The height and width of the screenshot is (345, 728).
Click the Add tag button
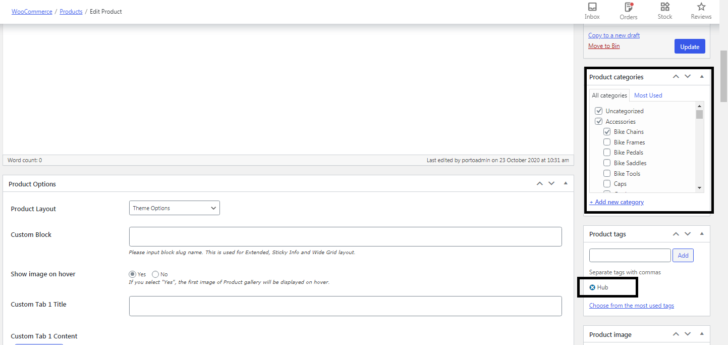(x=683, y=256)
